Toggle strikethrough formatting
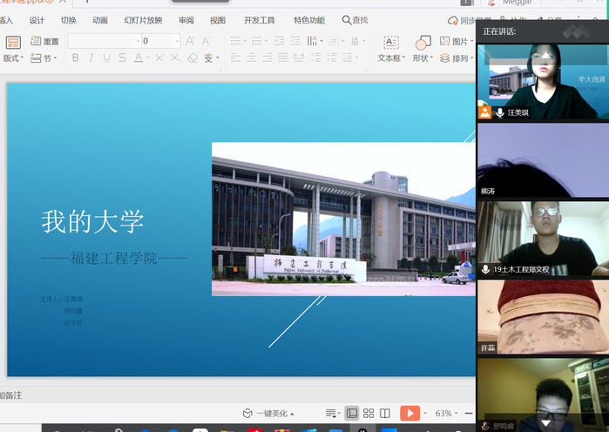Screen dimensions: 609x432 [122, 57]
